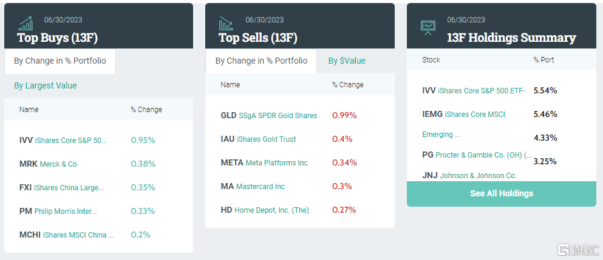603x260 pixels.
Task: Click the Top Buys rising chart icon
Action: (26, 24)
